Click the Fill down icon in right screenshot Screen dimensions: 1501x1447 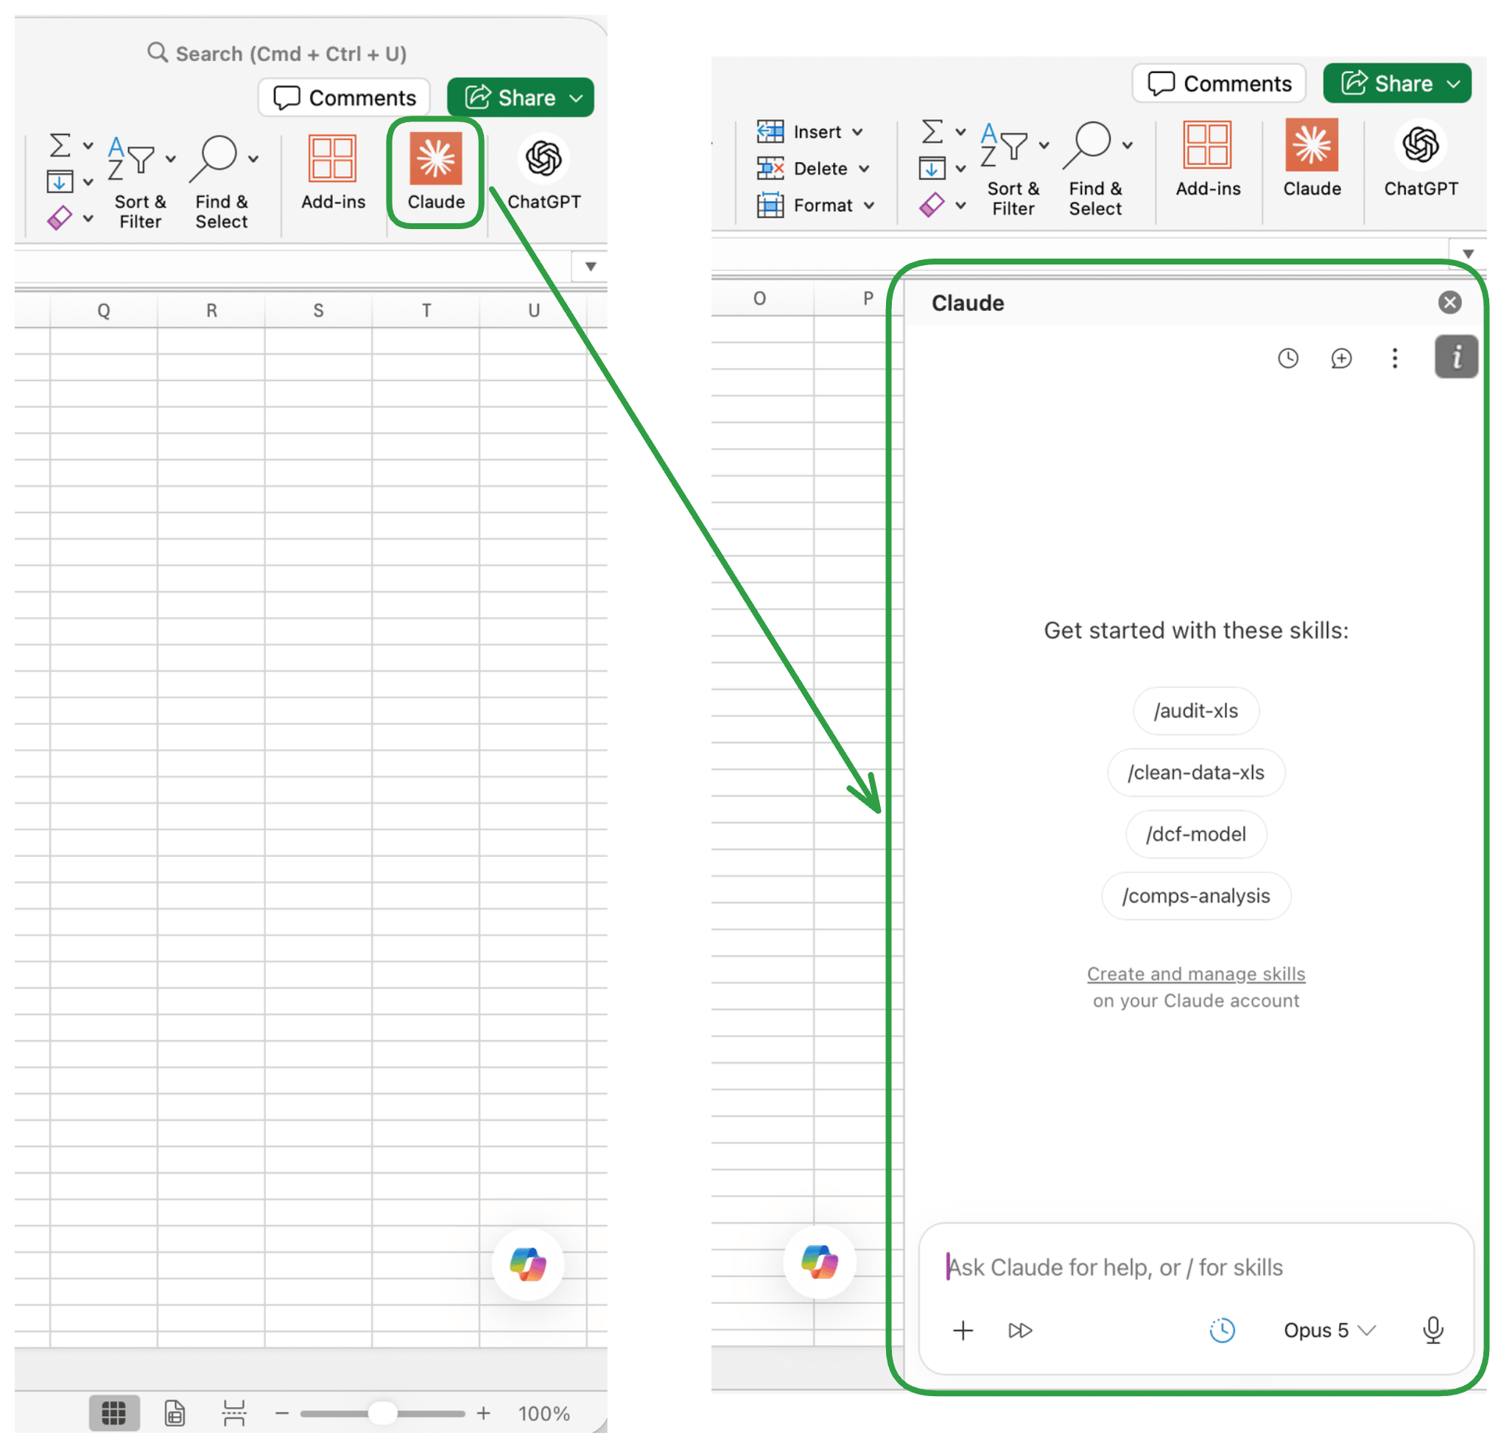pyautogui.click(x=932, y=168)
